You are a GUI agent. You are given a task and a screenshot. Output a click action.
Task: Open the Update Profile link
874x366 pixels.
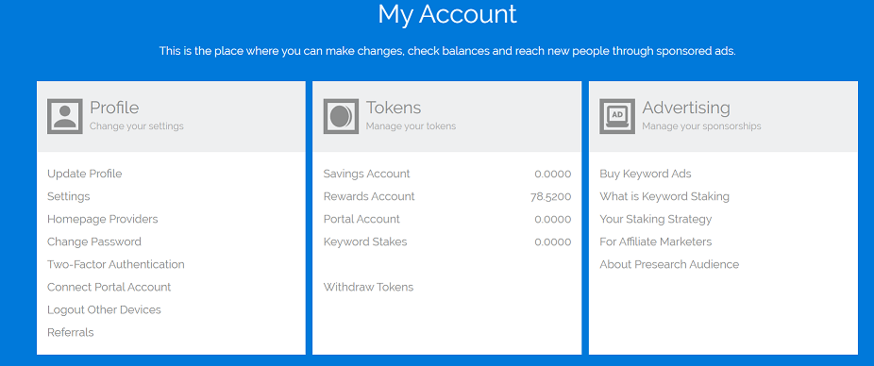(85, 174)
